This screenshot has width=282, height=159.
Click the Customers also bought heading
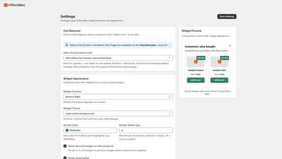200,47
